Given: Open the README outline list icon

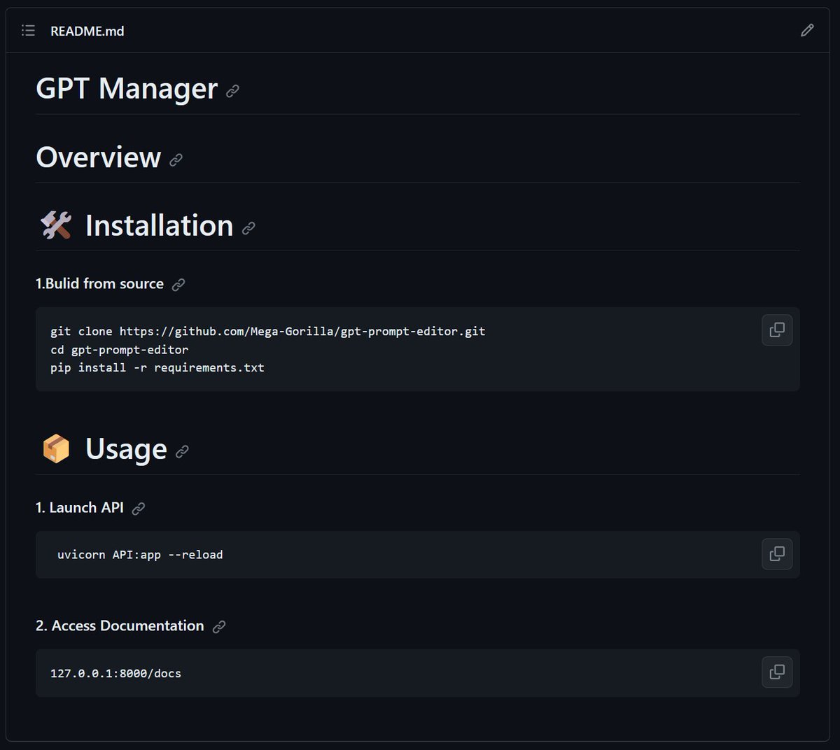Looking at the screenshot, I should coord(28,30).
